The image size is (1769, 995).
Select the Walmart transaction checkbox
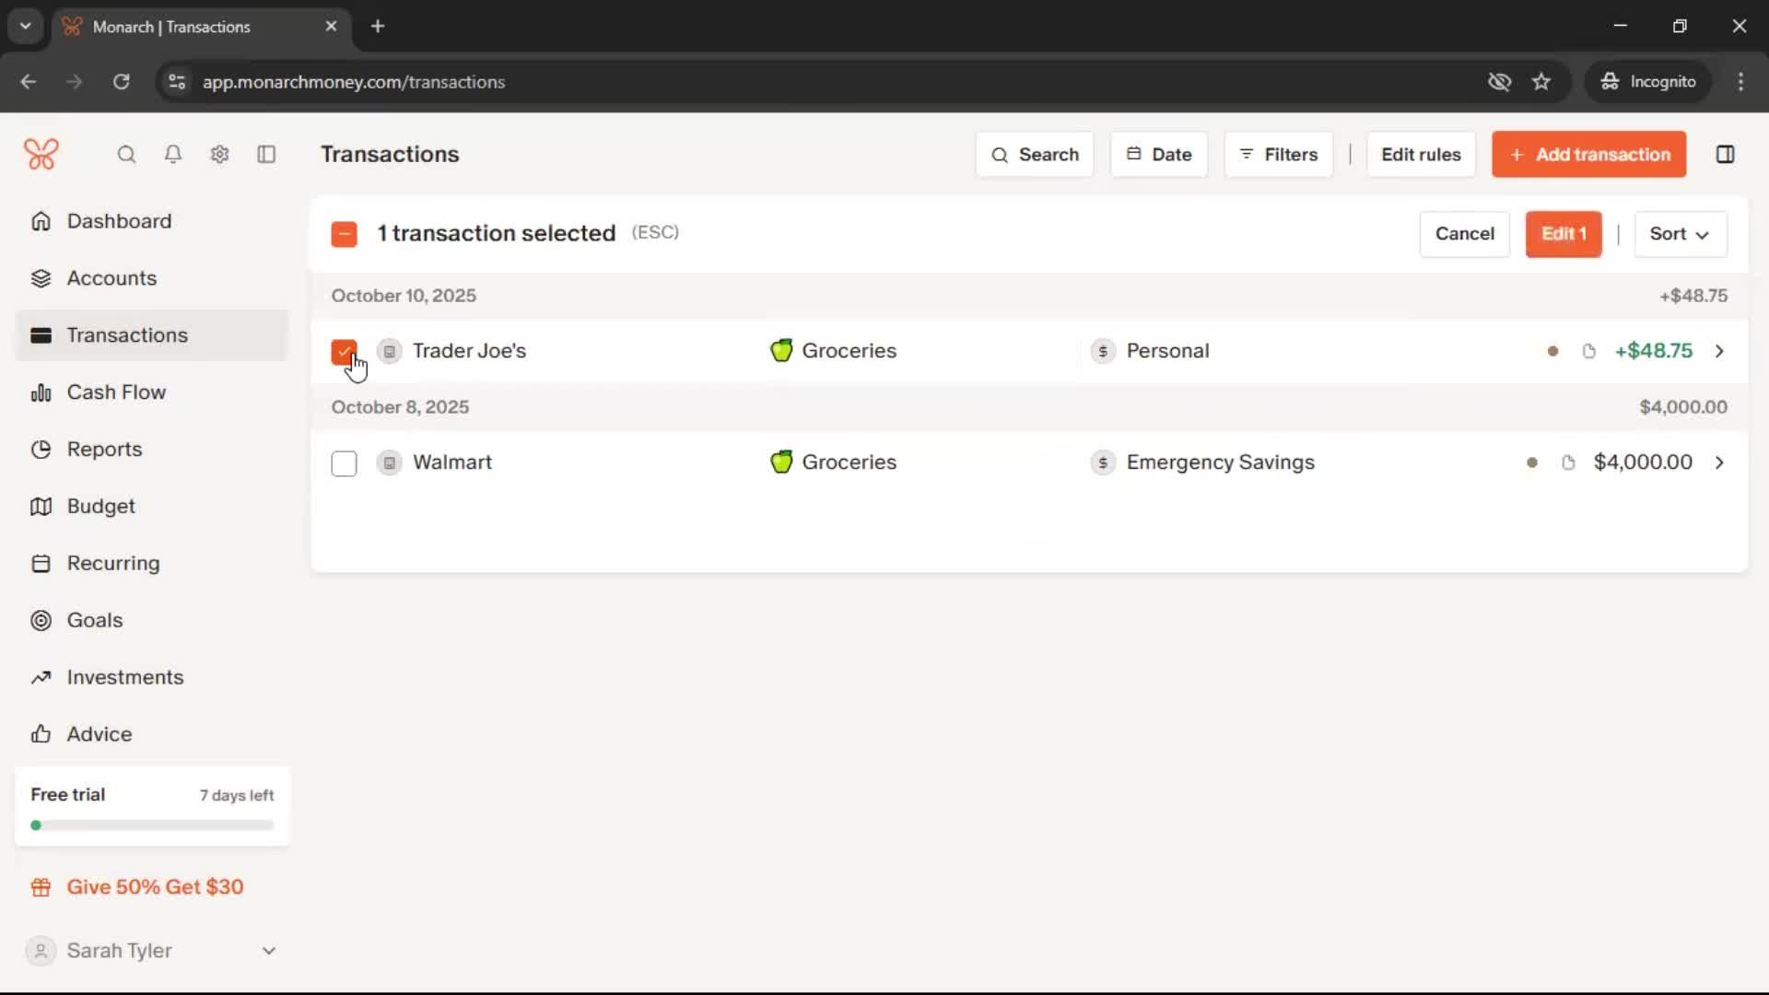344,463
